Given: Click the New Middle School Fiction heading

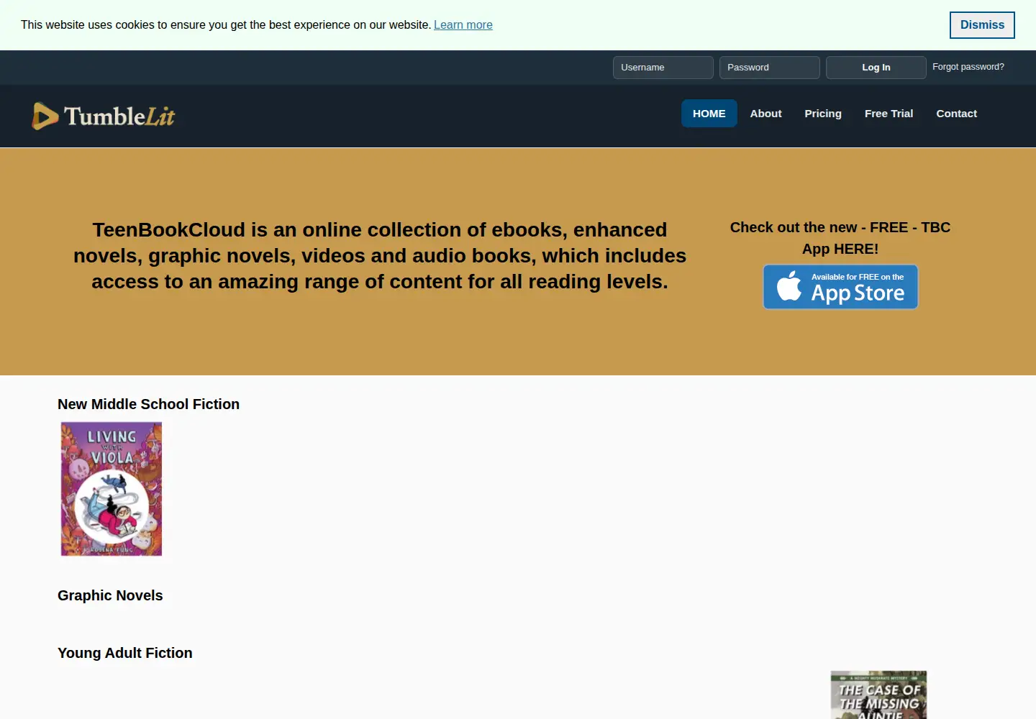Looking at the screenshot, I should [x=148, y=404].
